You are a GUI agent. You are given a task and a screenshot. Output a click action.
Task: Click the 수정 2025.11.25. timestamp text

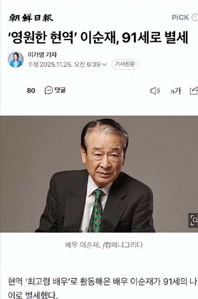pos(50,64)
